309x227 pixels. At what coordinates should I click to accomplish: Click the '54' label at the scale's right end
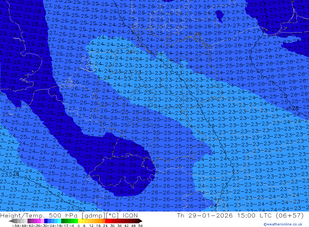point(140,226)
